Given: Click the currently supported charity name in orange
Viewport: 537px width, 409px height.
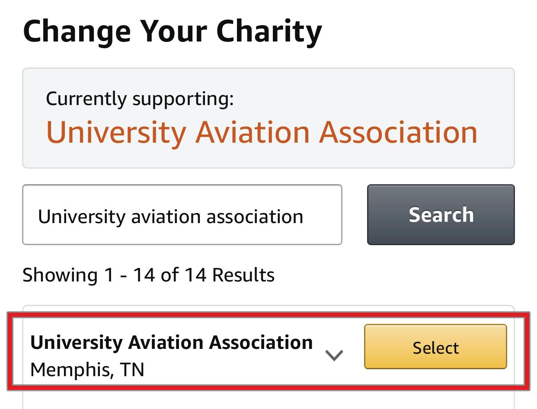Looking at the screenshot, I should [x=262, y=132].
